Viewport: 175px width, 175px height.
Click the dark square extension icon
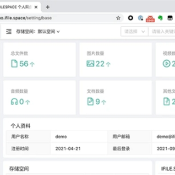pos(170,18)
